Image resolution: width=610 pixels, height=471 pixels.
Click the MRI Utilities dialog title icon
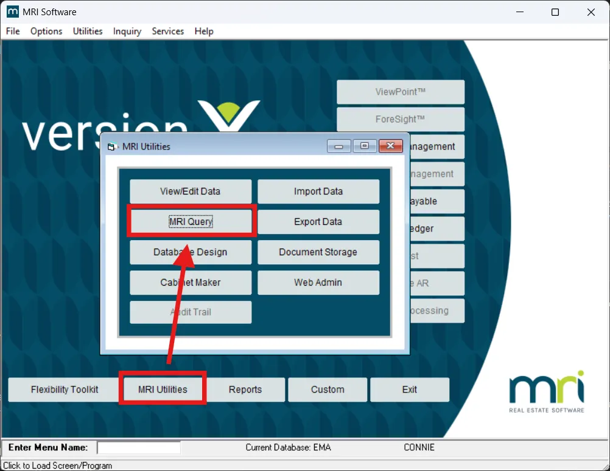[x=113, y=147]
